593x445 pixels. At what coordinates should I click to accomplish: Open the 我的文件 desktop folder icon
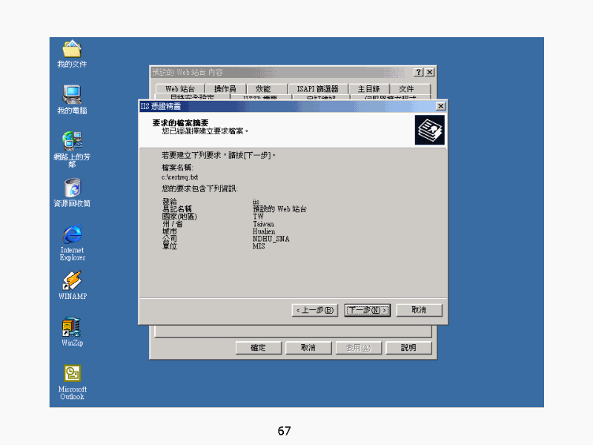pos(72,50)
